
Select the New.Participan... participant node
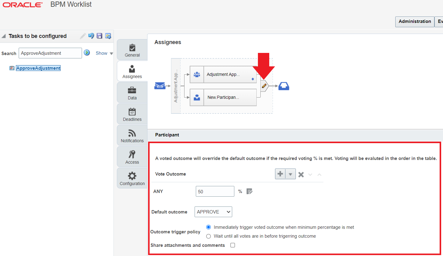[x=223, y=97]
